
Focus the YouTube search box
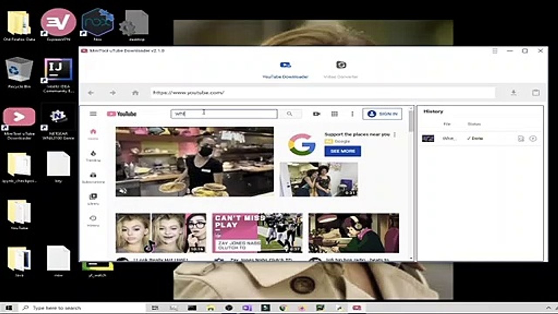pyautogui.click(x=224, y=114)
